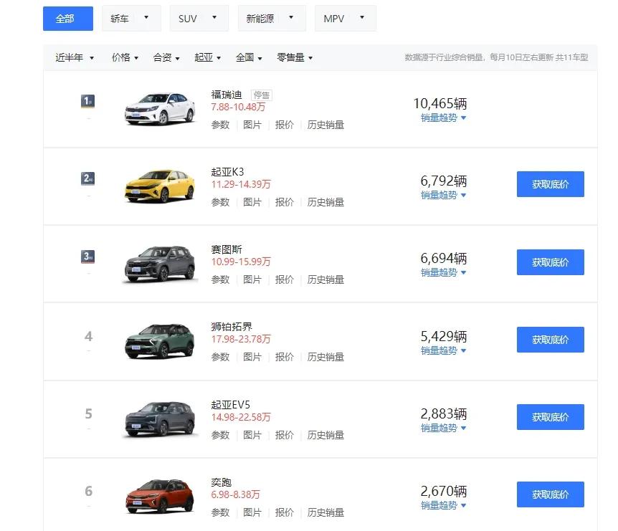Open 历史销量 link for 赛图斯

pos(325,279)
